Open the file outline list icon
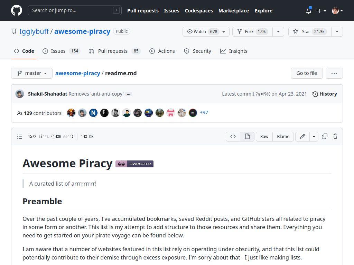The width and height of the screenshot is (354, 265). click(20, 137)
